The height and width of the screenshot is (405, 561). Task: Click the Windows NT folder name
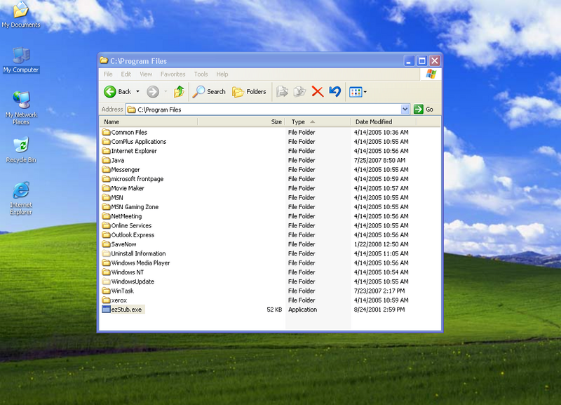128,272
